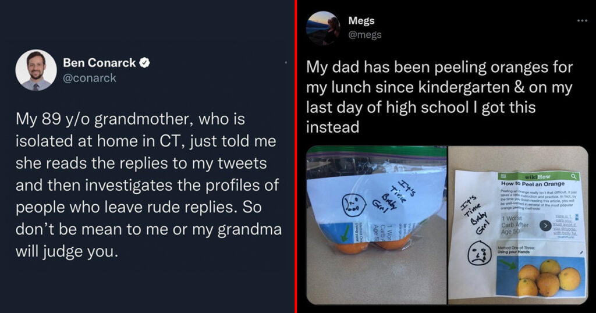Click the wikiHow hamburger menu icon in photo
The width and height of the screenshot is (596, 313).
click(503, 176)
